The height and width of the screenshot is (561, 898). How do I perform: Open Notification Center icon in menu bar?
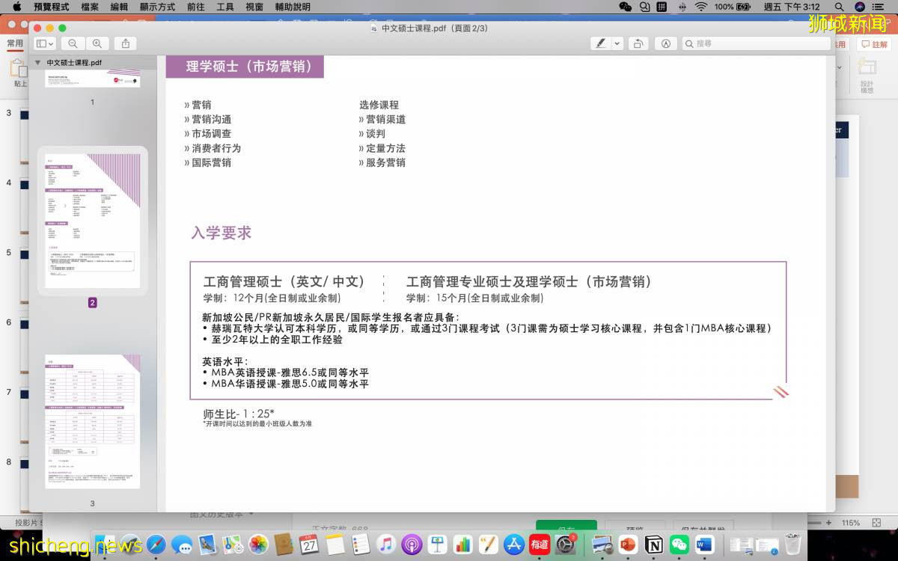click(x=878, y=7)
